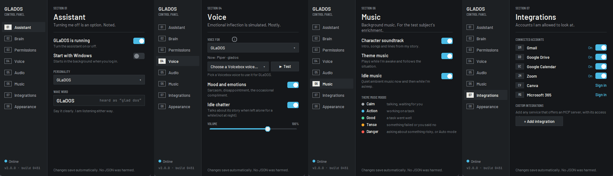
Task: Click the Test voice button
Action: tap(285, 67)
